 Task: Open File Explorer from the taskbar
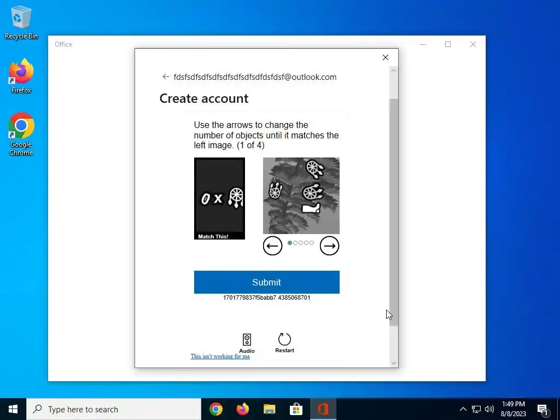point(270,409)
